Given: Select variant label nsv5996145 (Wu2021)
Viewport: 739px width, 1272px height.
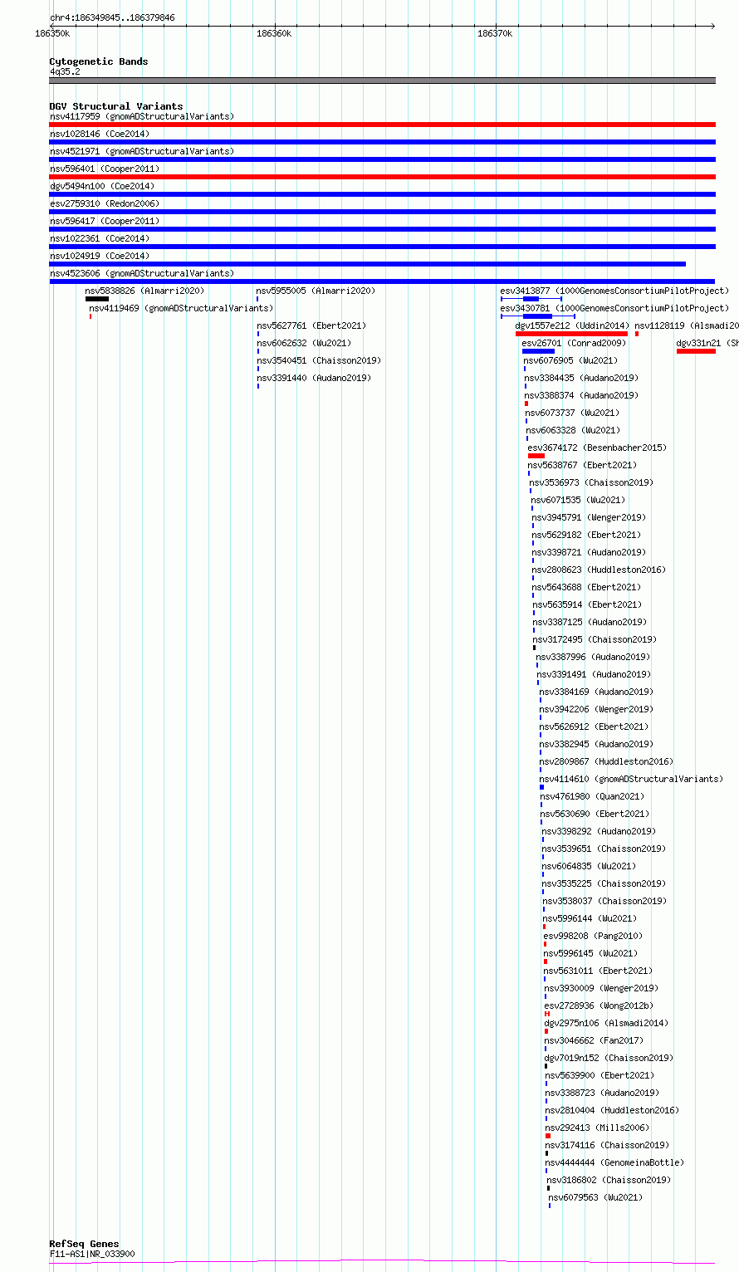Looking at the screenshot, I should tap(590, 953).
